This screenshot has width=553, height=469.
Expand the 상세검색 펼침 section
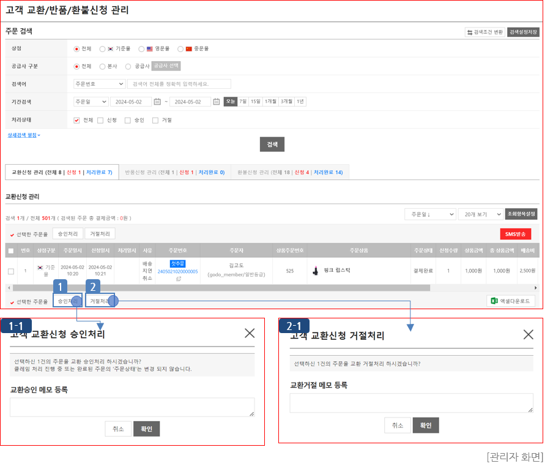point(24,135)
